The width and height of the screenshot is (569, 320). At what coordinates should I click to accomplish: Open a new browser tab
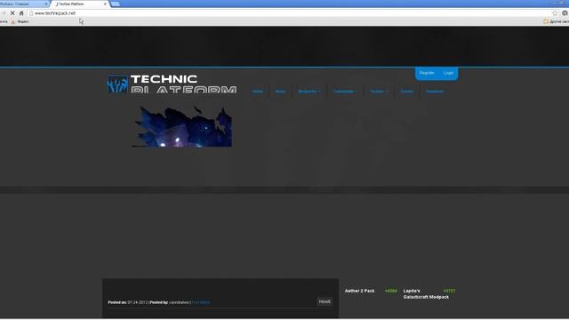116,4
